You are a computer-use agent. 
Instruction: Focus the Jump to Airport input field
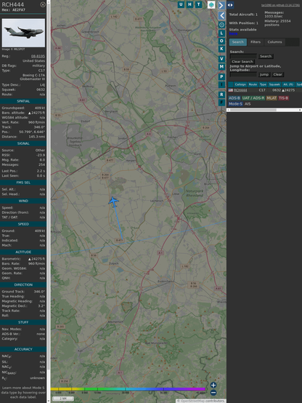click(243, 74)
